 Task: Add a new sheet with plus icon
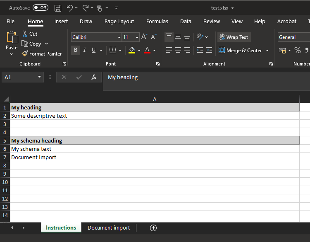153,228
